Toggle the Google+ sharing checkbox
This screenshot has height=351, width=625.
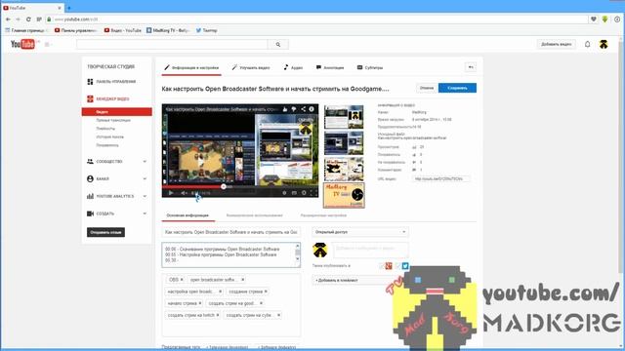[x=382, y=266]
